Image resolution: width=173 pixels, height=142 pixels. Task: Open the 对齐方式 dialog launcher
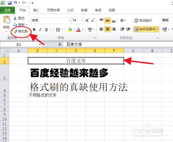157,38
